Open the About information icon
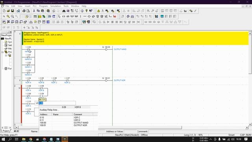Screen dimensions: 252x142 [82, 11]
